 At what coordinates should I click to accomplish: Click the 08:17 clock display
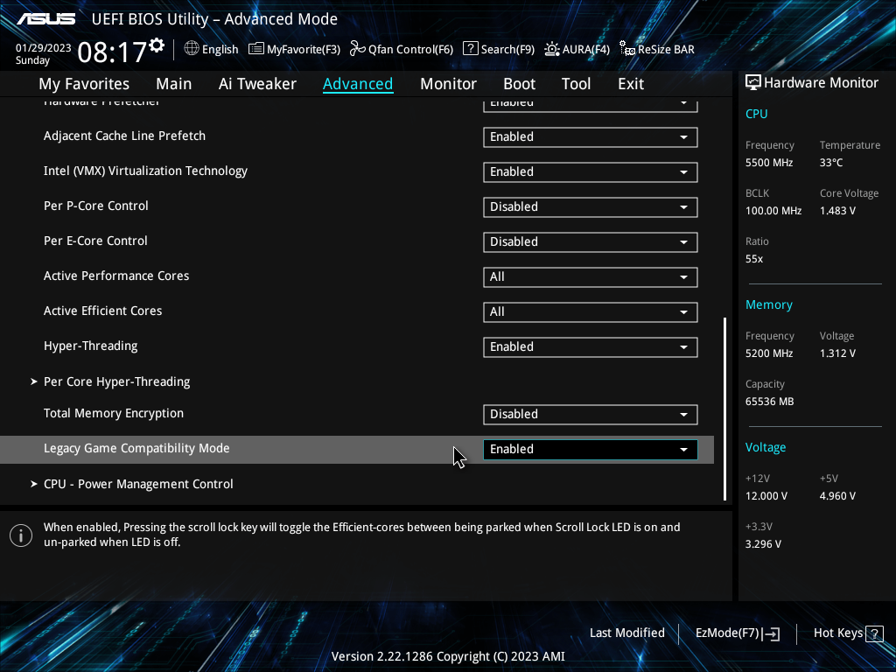[x=112, y=52]
